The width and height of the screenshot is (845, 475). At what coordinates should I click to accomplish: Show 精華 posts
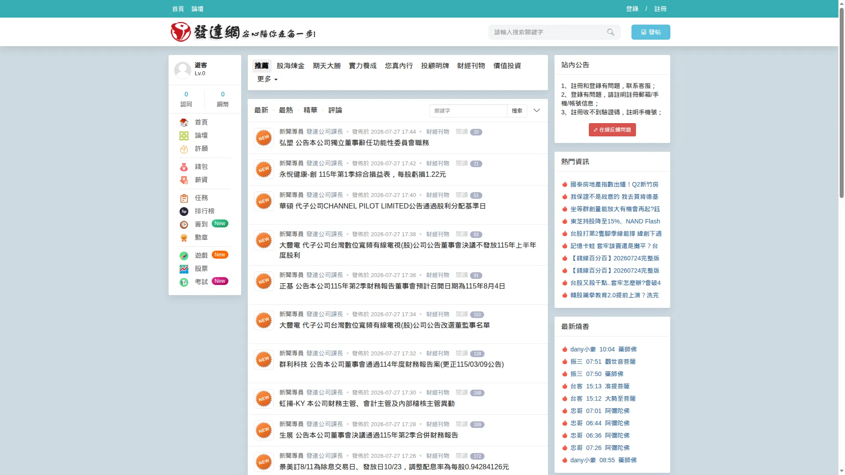click(310, 110)
